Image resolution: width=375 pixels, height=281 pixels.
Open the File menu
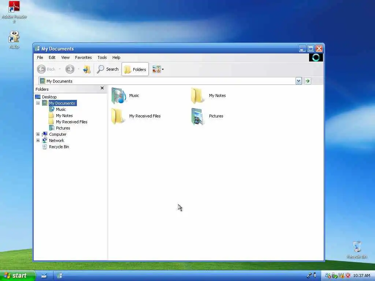[x=40, y=57]
